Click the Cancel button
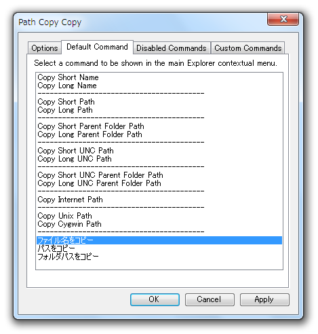The height and width of the screenshot is (334, 318). coord(210,299)
